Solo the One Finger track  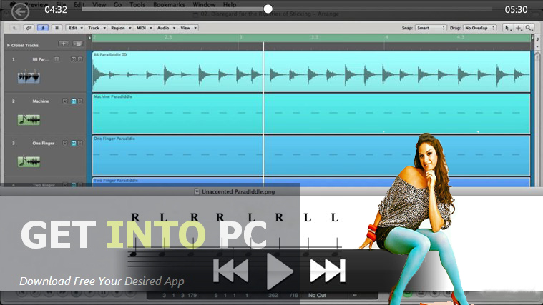pos(80,143)
